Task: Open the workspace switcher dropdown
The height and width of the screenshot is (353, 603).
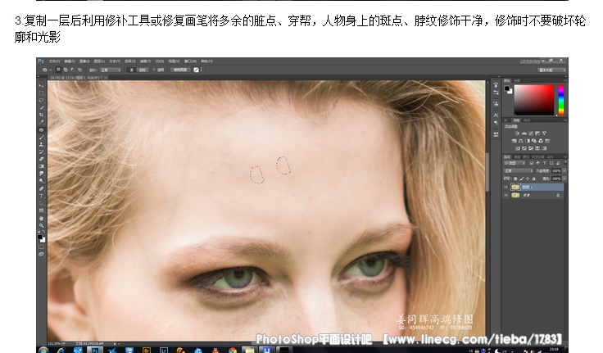Action: click(x=552, y=70)
